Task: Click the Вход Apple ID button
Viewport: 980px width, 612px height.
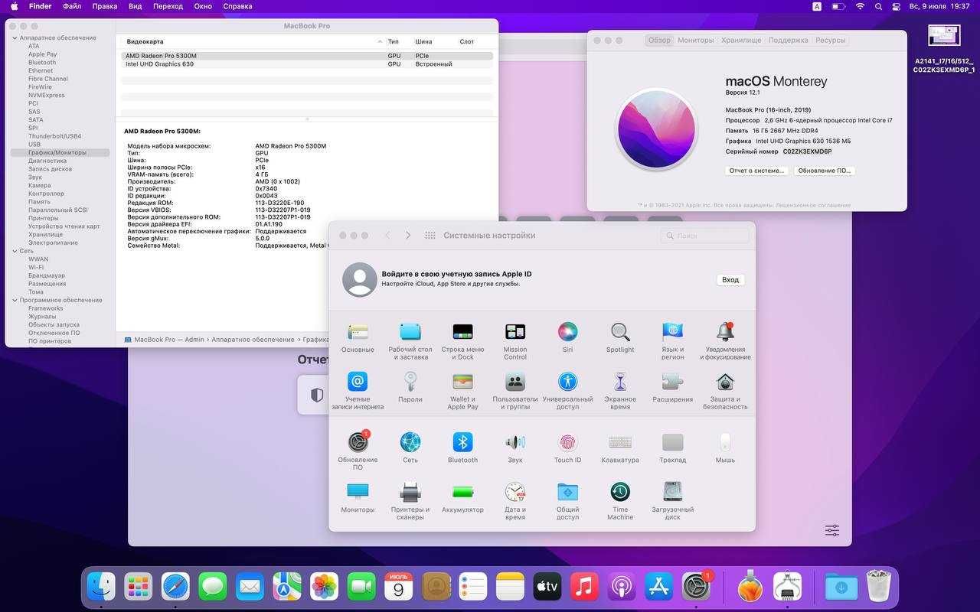Action: [x=730, y=280]
